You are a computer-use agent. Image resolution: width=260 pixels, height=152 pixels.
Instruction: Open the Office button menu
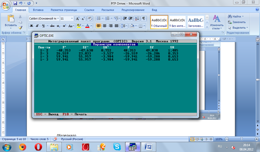pyautogui.click(x=6, y=6)
